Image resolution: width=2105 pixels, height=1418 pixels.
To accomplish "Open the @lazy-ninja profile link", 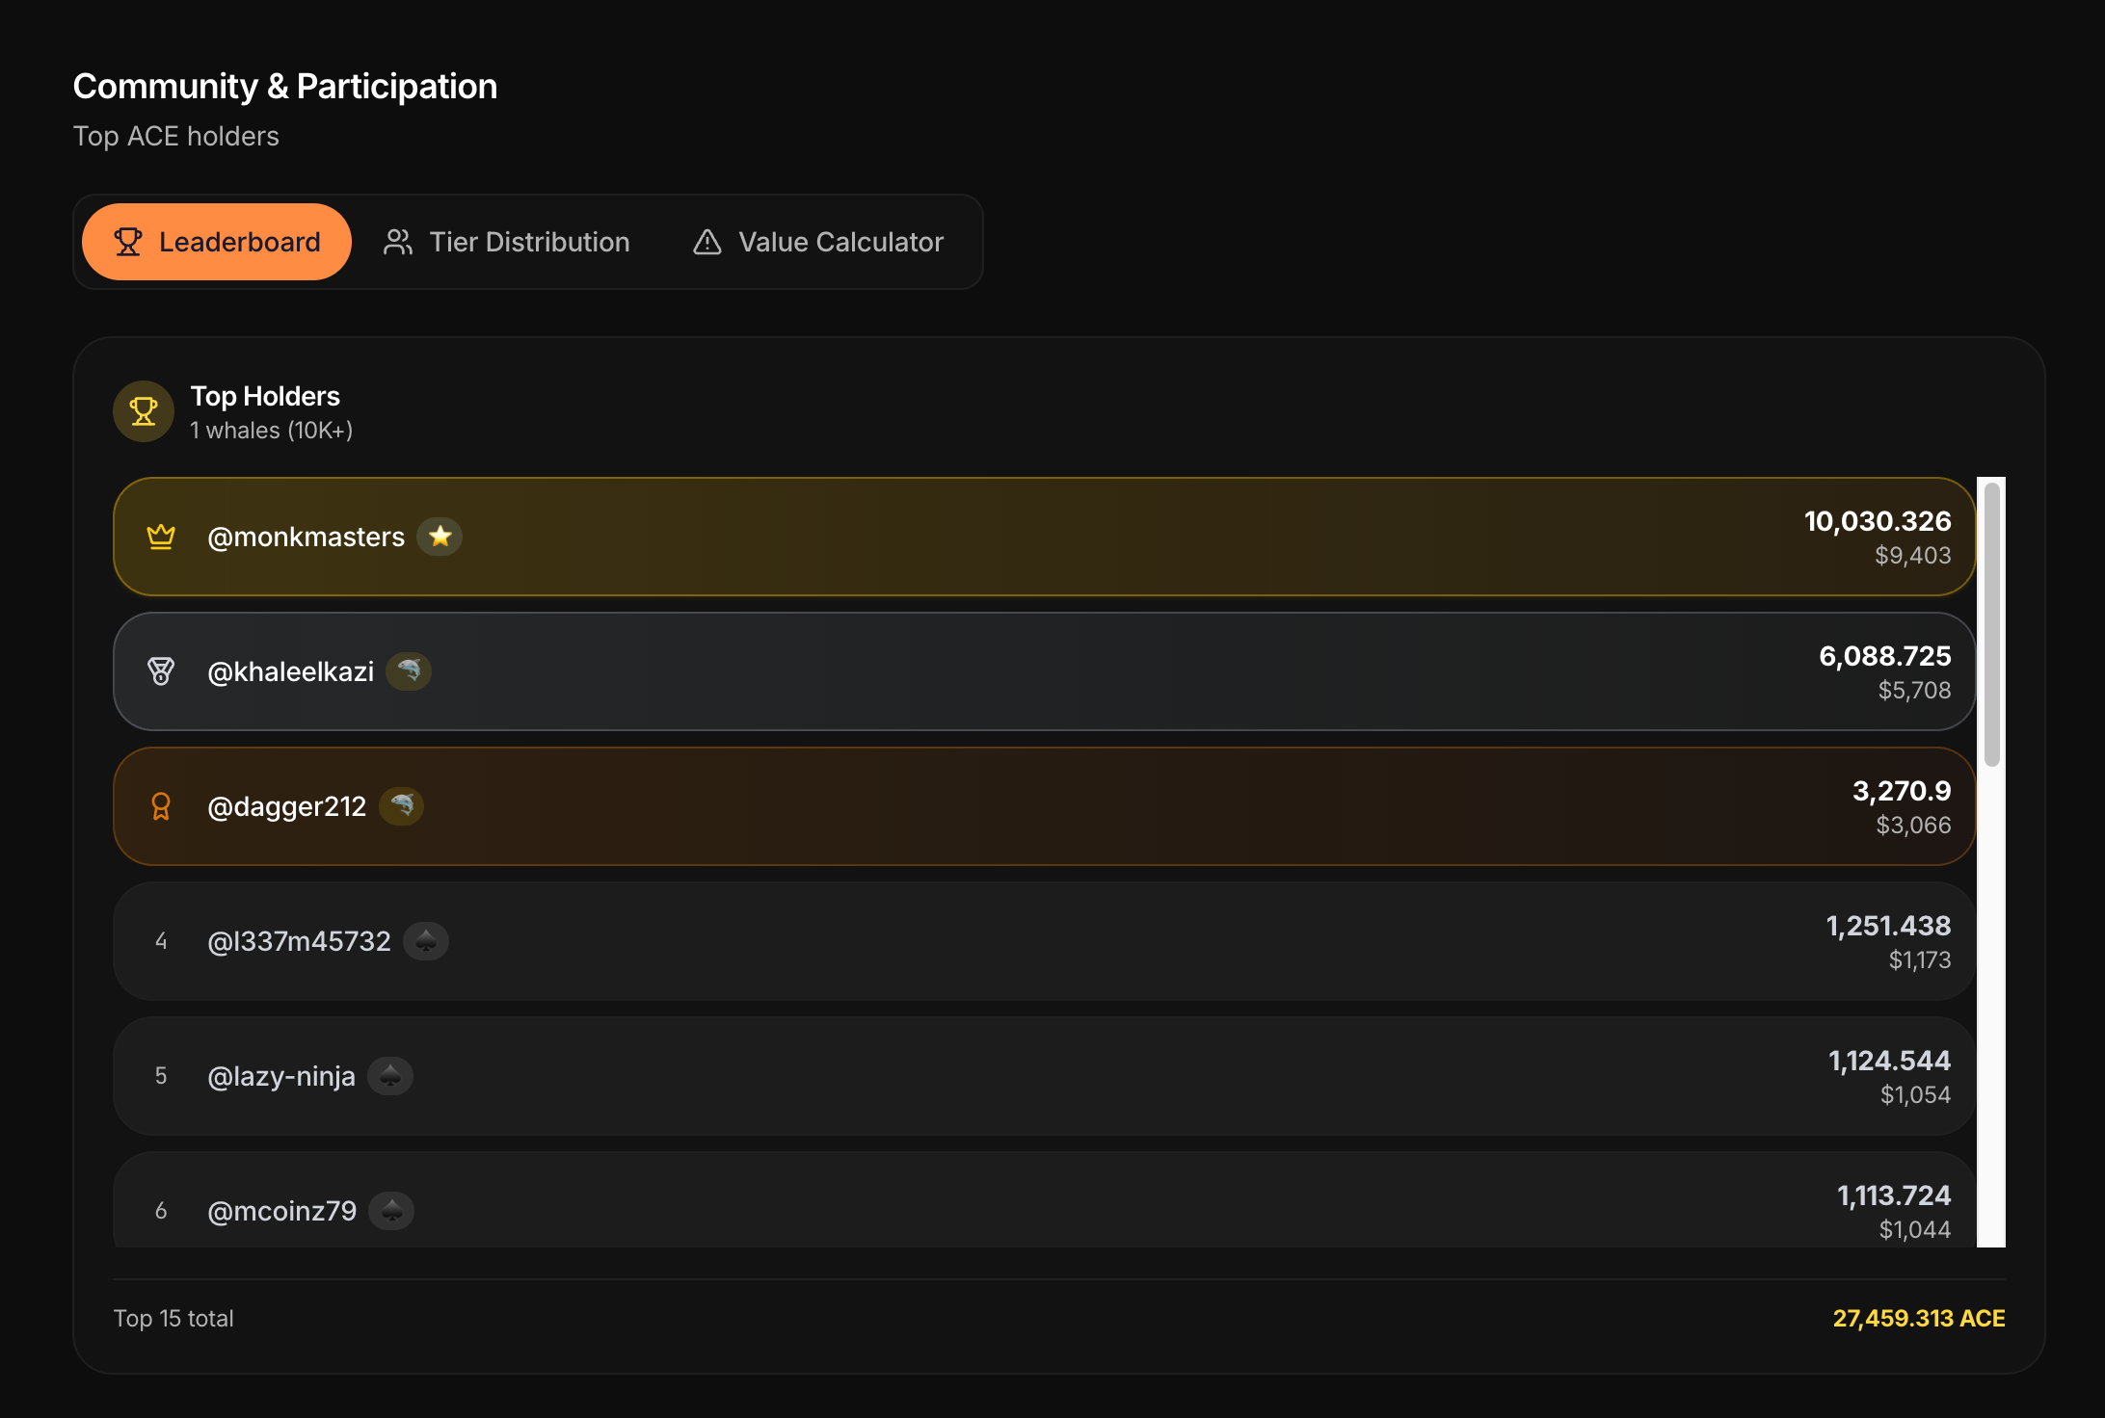I will (x=281, y=1076).
